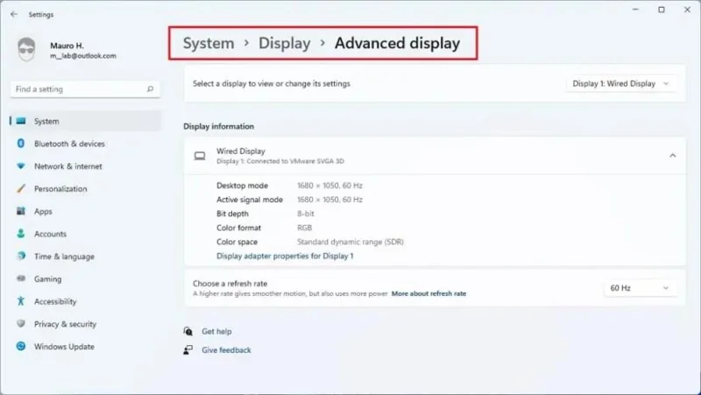701x395 pixels.
Task: Click the Apps icon in sidebar
Action: click(21, 211)
